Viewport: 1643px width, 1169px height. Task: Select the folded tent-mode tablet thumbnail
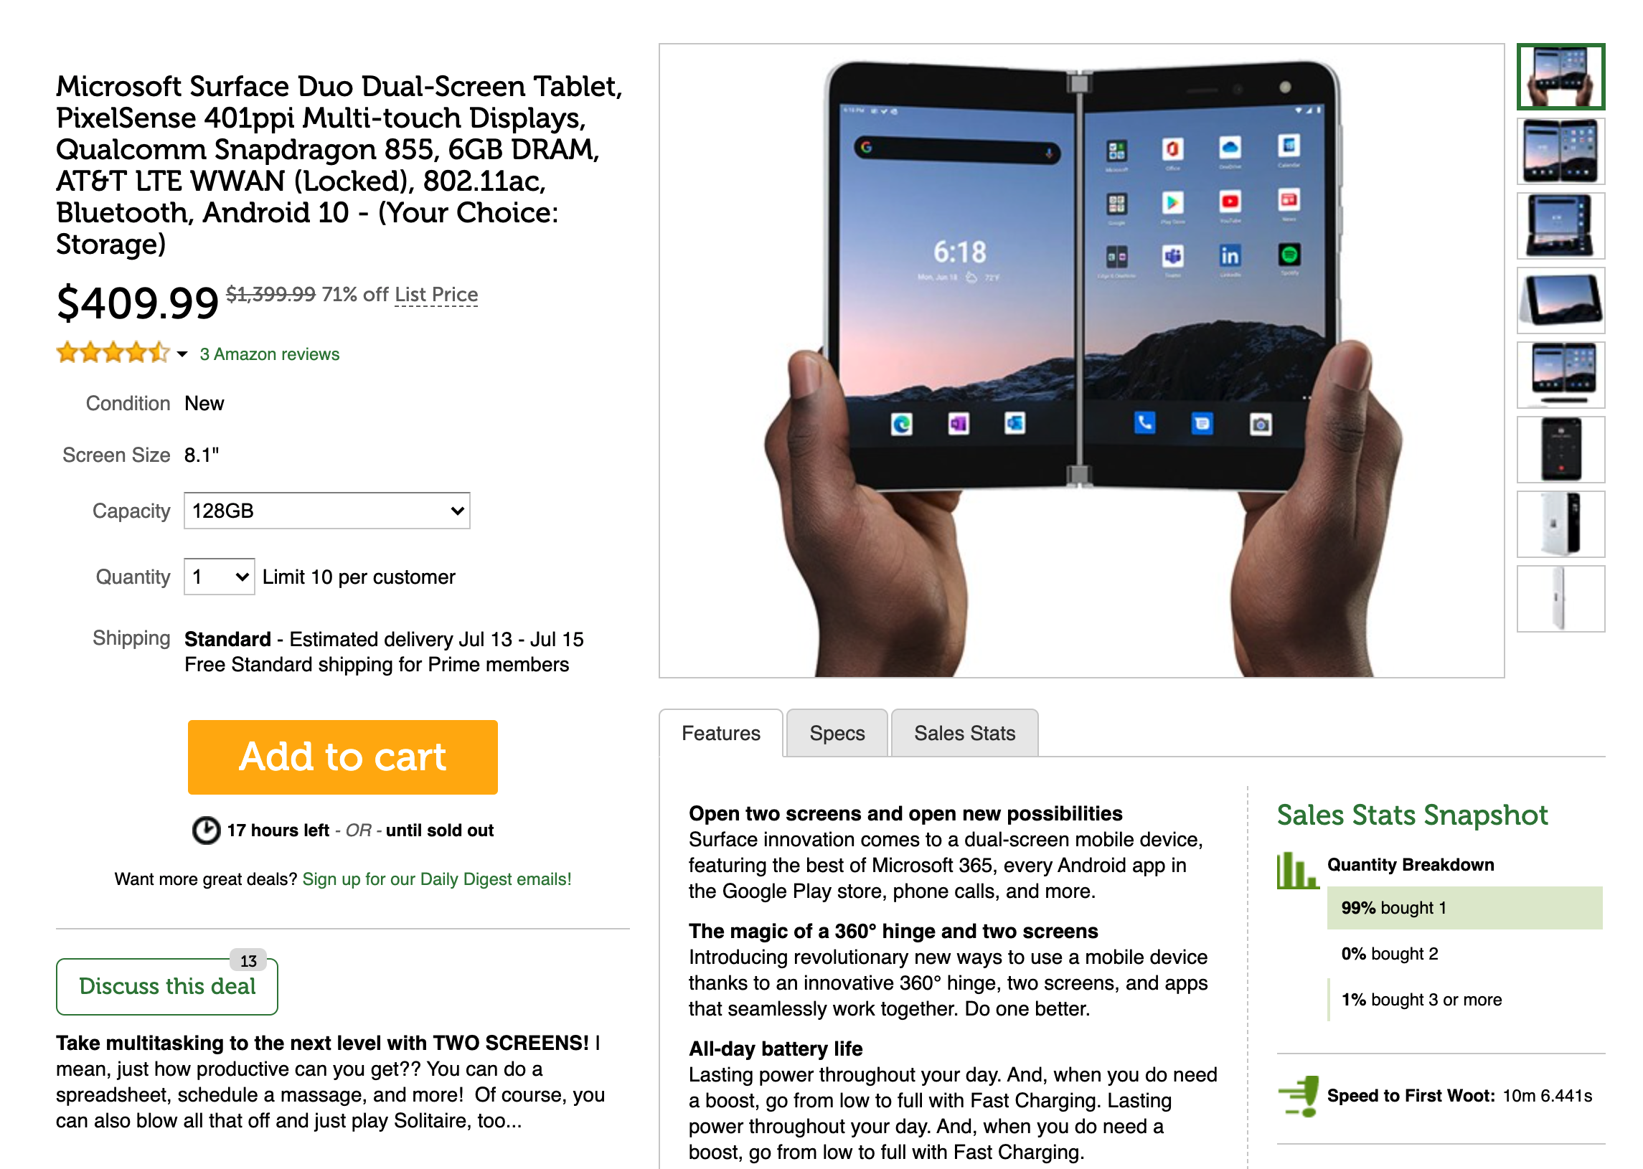pyautogui.click(x=1560, y=300)
